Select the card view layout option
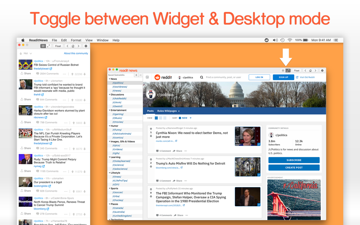Viewport: 360px width, 225px height. tap(156, 118)
